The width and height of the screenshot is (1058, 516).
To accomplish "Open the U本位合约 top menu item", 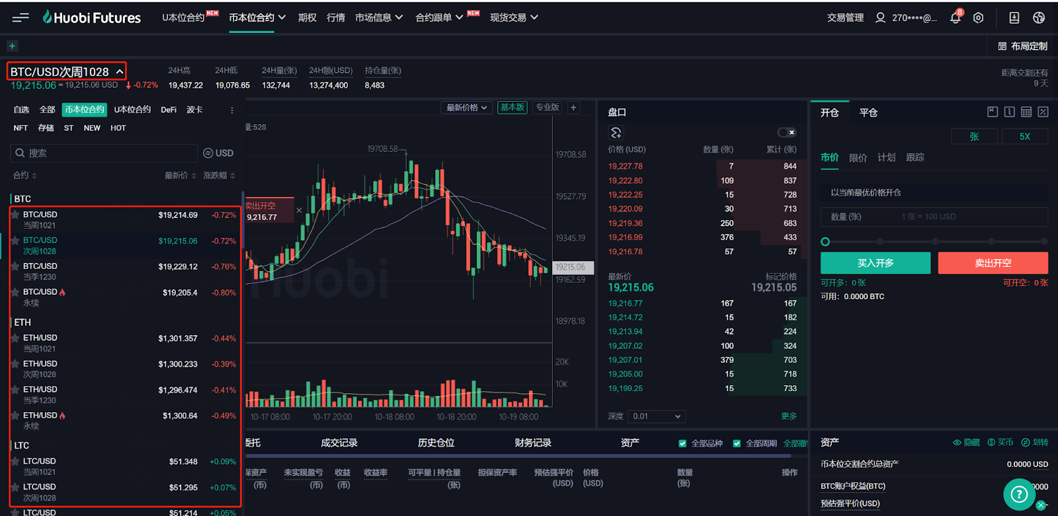I will click(x=183, y=18).
